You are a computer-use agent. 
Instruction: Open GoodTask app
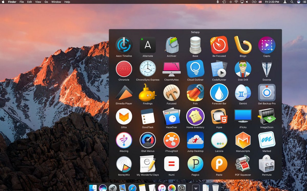[x=148, y=116]
